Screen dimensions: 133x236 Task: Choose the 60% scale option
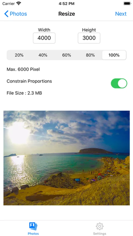tap(67, 55)
